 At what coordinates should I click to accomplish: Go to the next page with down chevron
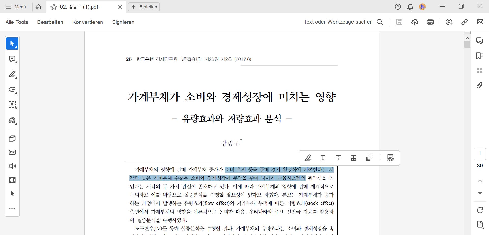click(x=480, y=193)
